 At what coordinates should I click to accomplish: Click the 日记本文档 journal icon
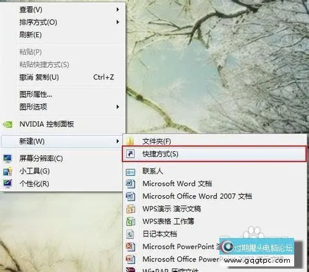pyautogui.click(x=130, y=234)
